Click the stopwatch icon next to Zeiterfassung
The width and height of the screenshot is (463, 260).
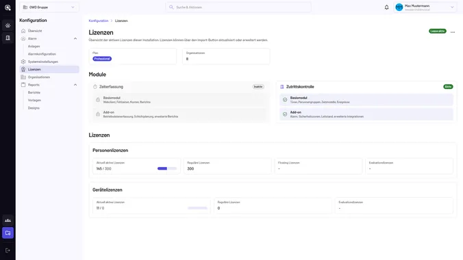click(x=95, y=87)
